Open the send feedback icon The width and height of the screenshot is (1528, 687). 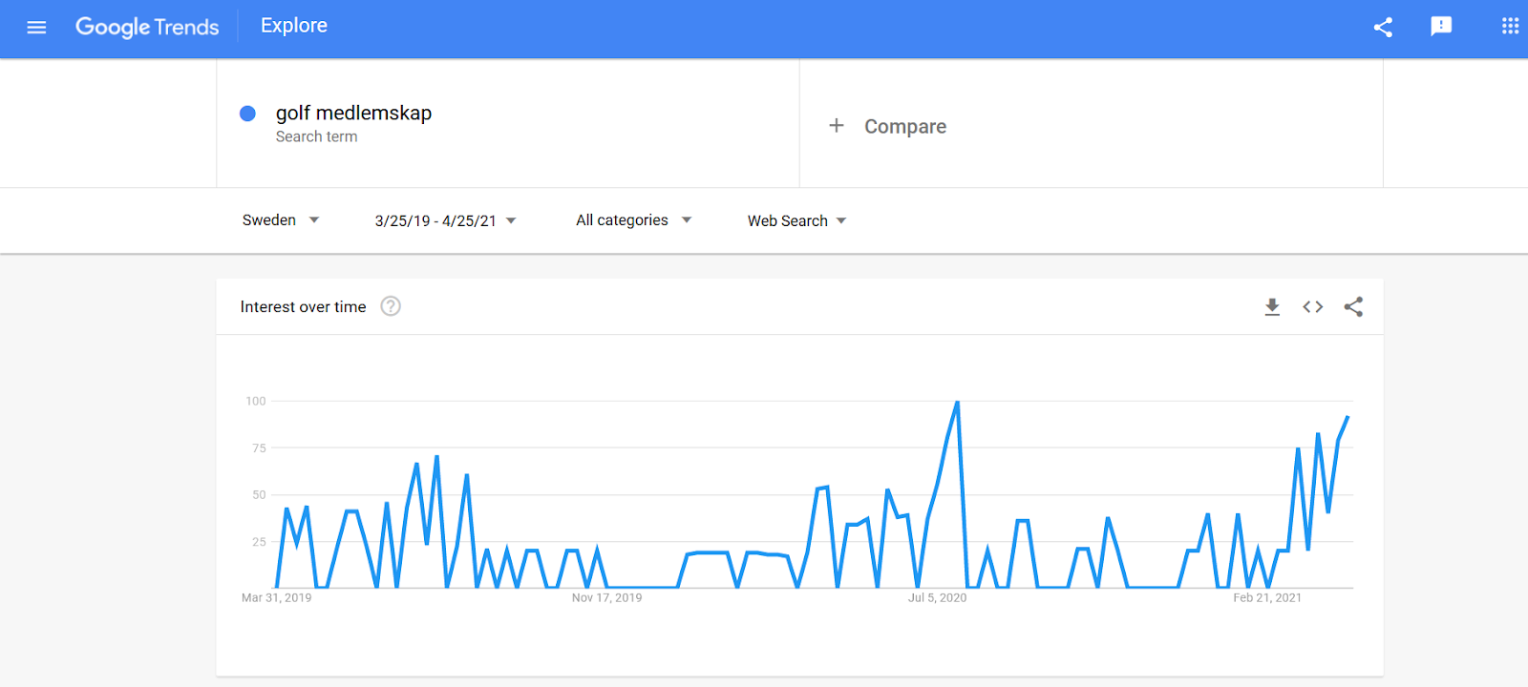(1441, 27)
